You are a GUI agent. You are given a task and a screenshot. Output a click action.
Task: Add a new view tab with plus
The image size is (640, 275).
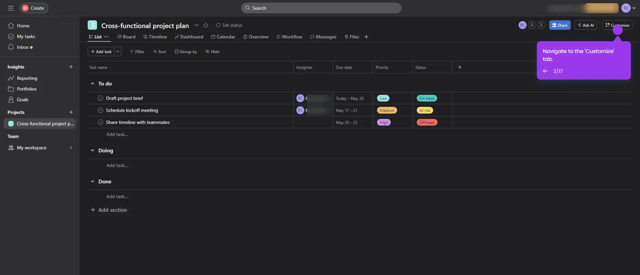click(366, 37)
